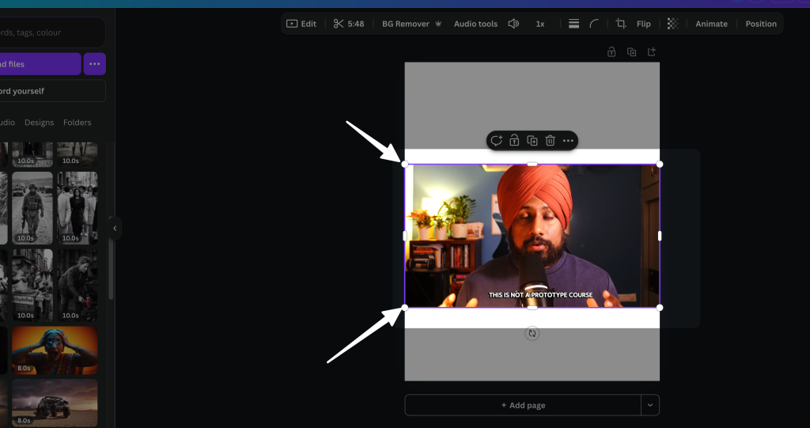810x428 pixels.
Task: Select the off-road truck storm thumbnail
Action: [x=55, y=403]
